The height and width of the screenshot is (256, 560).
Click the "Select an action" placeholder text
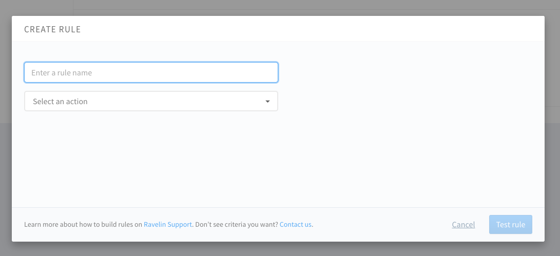point(60,102)
